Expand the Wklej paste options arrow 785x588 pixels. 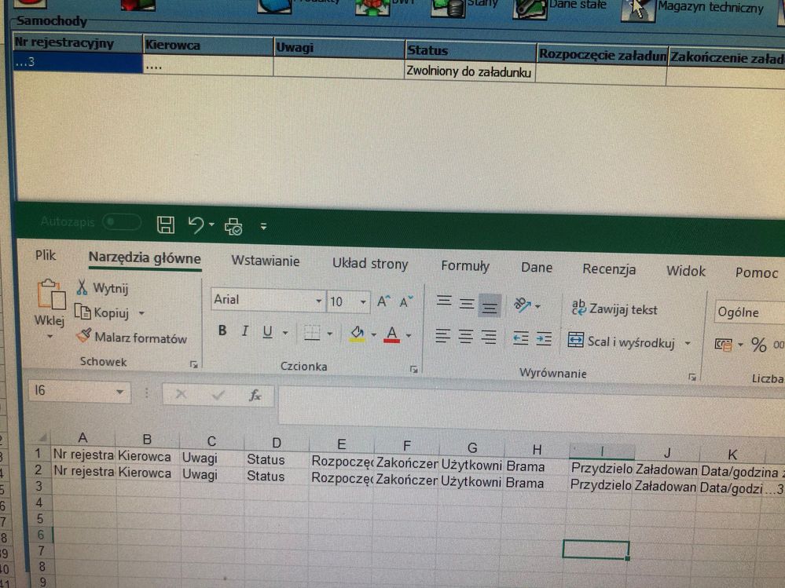pyautogui.click(x=50, y=337)
